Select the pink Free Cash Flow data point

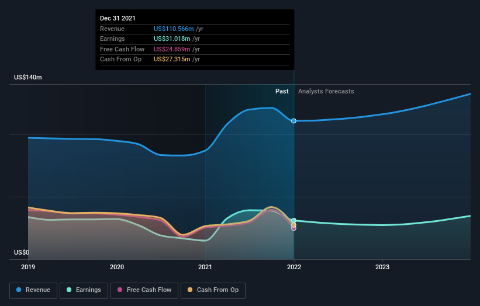[x=293, y=228]
